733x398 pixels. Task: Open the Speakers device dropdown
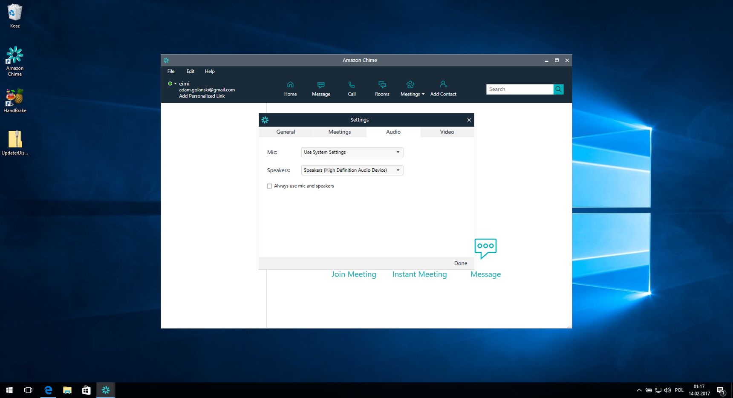pyautogui.click(x=352, y=170)
